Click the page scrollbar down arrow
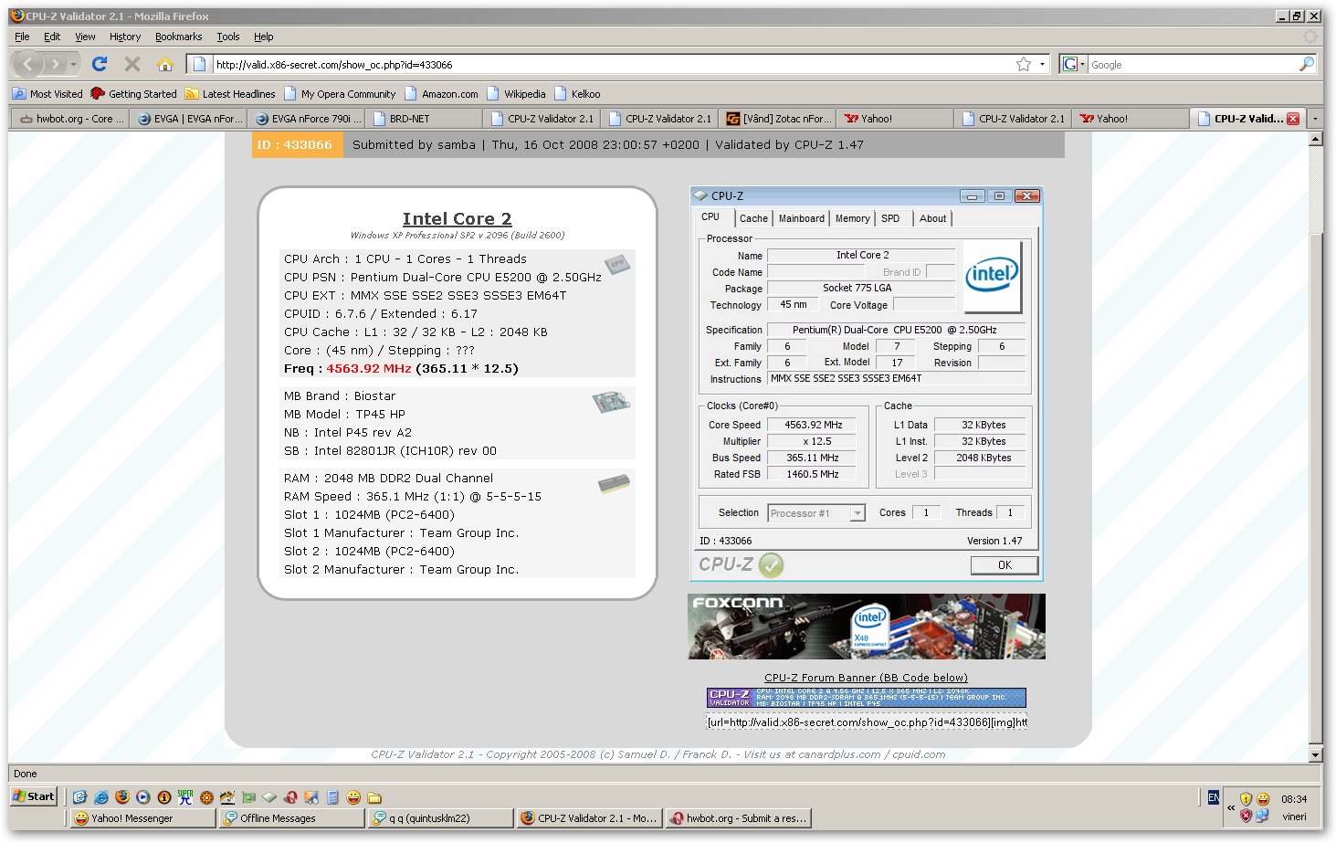The image size is (1336, 843). click(x=1315, y=755)
